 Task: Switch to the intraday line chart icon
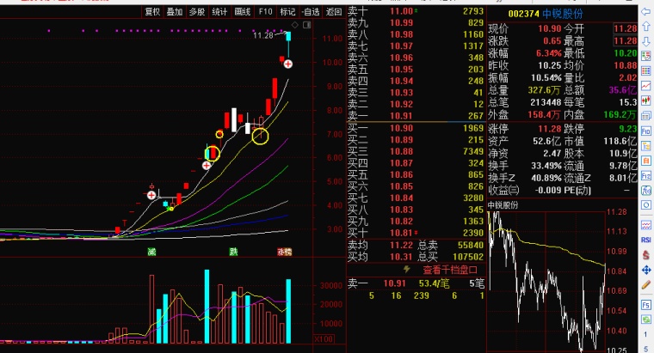(x=645, y=86)
